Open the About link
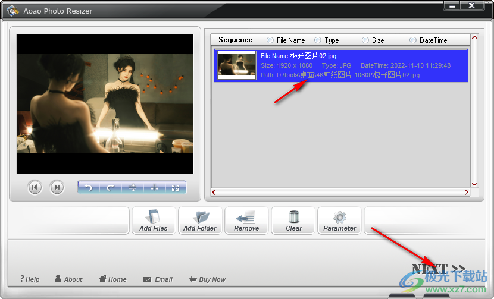Screen dimensions: 494x299 68,279
